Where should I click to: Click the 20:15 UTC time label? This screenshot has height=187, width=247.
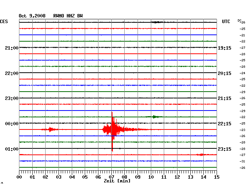225,73
